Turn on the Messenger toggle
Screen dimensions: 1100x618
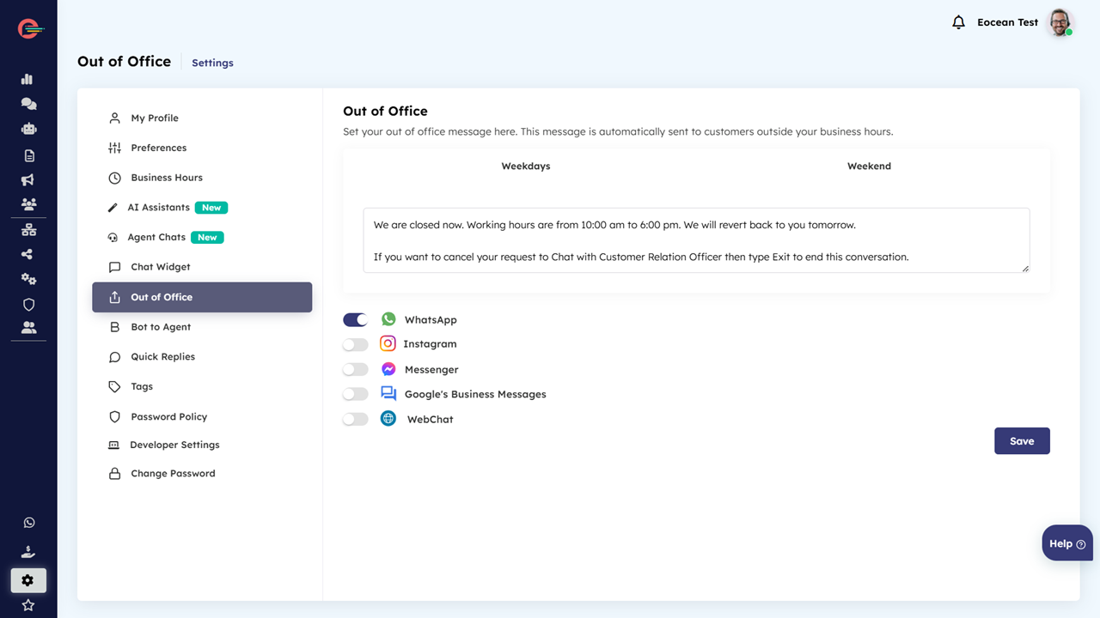[355, 370]
